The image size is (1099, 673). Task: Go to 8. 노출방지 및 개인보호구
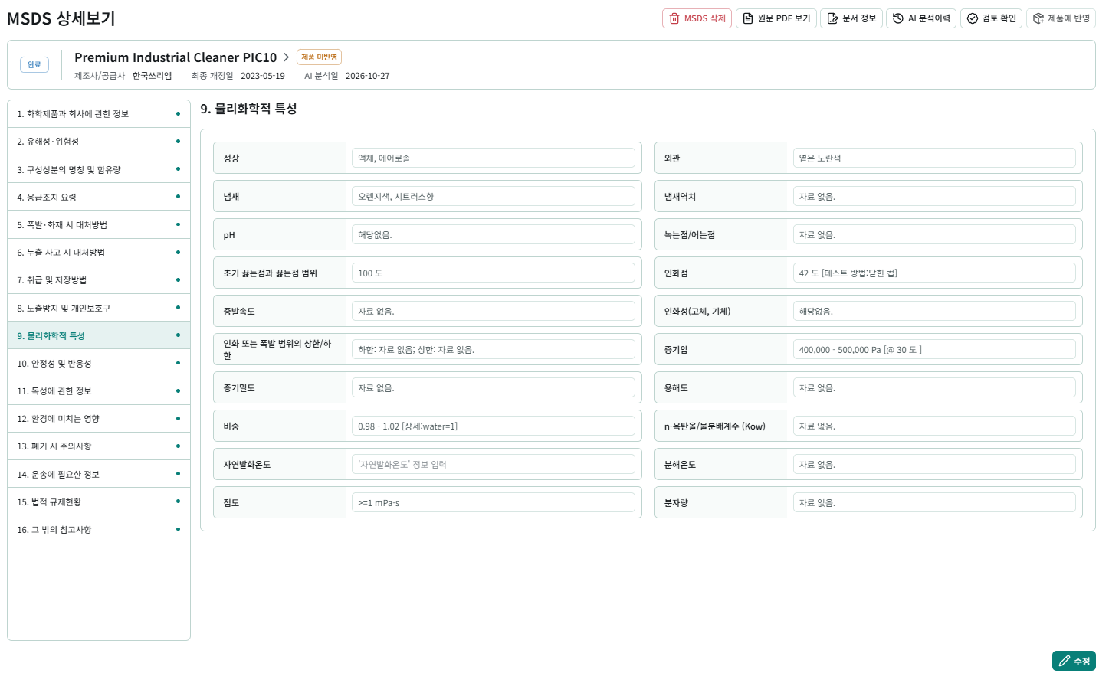tap(99, 308)
